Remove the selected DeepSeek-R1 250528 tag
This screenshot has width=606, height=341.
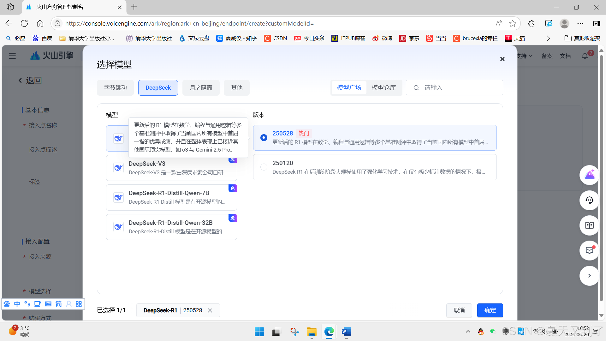point(210,310)
